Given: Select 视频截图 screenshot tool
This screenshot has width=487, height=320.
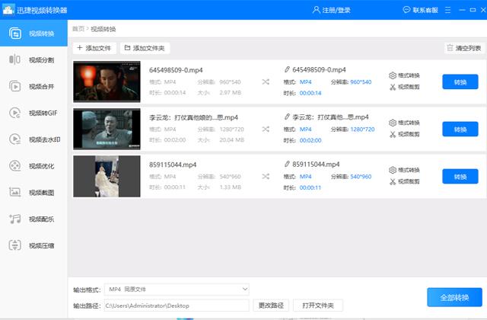Looking at the screenshot, I should [x=33, y=193].
